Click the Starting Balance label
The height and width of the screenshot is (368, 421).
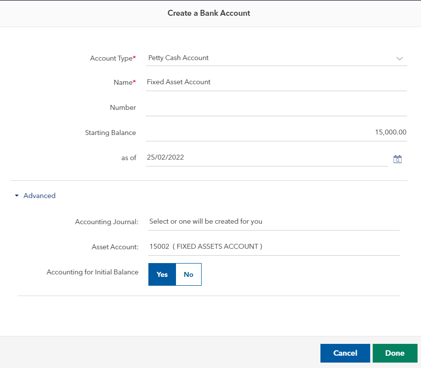tap(110, 133)
